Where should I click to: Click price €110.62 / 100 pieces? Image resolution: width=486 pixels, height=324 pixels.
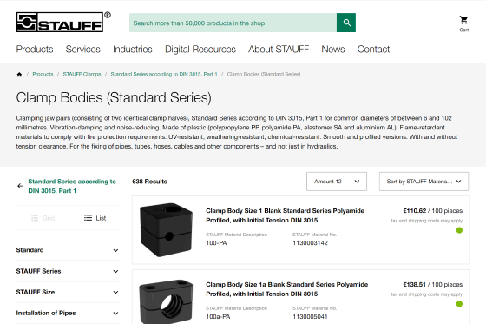tap(433, 211)
